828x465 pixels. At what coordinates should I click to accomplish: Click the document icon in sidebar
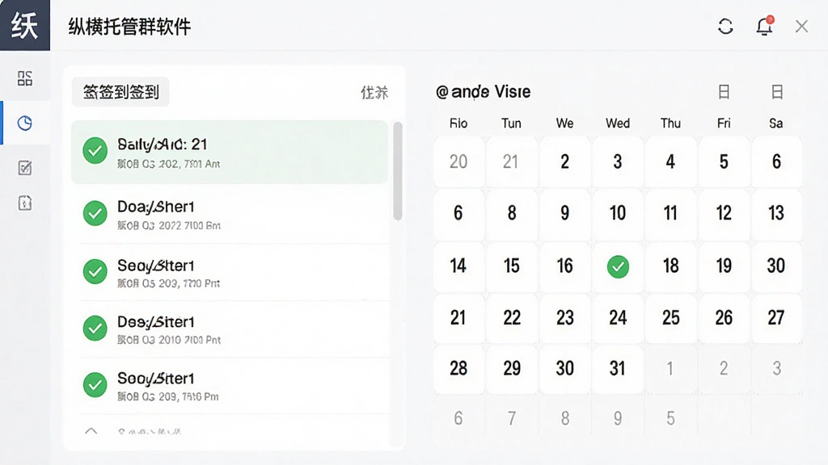25,203
